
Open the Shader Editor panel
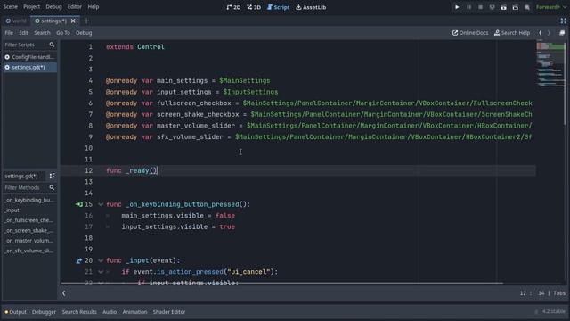pyautogui.click(x=169, y=312)
